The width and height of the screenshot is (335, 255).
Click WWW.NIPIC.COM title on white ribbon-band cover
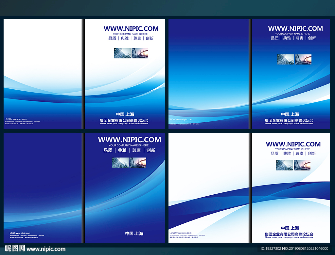coord(293,144)
